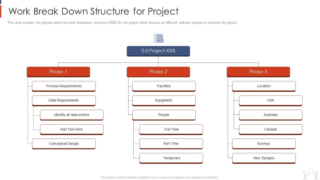Image resolution: width=320 pixels, height=180 pixels.
Task: Click the document settings icon above Project XXX
Action: coord(158,38)
